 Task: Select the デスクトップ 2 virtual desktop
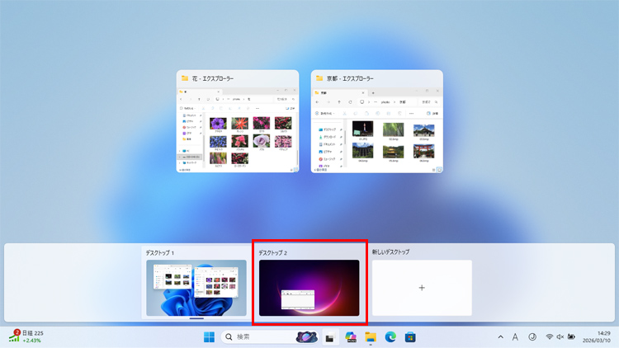309,288
